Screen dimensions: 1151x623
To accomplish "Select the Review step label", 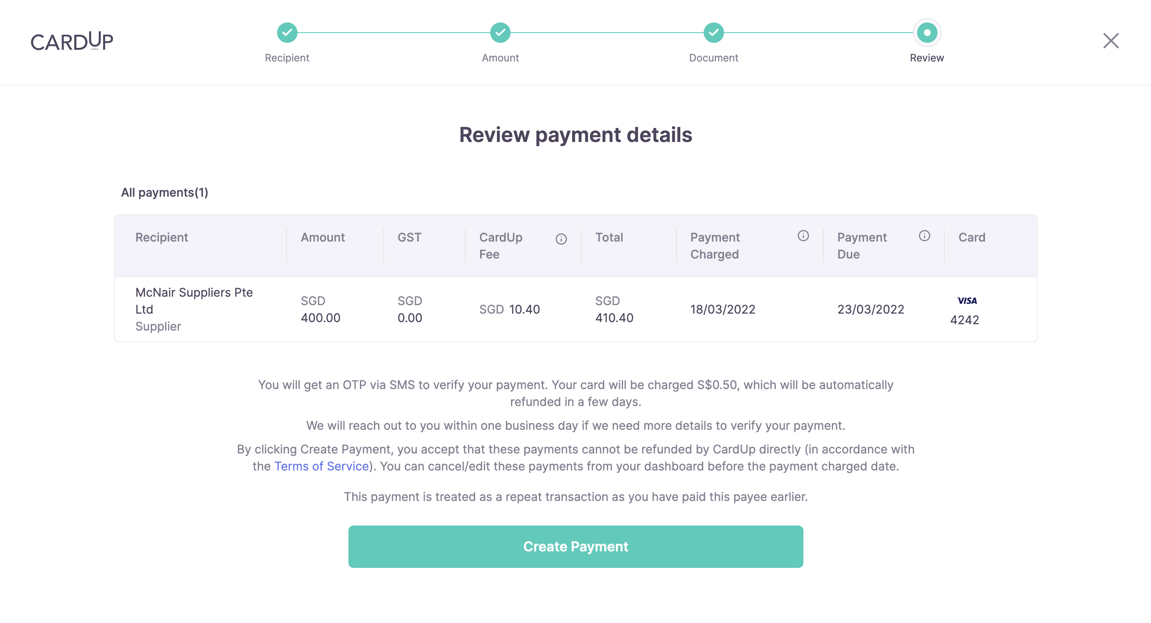I will 926,58.
